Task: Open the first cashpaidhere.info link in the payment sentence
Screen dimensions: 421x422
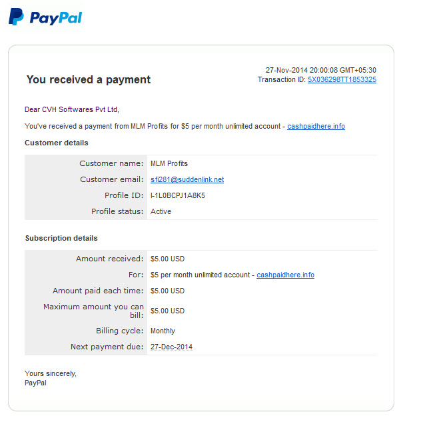Action: click(316, 126)
